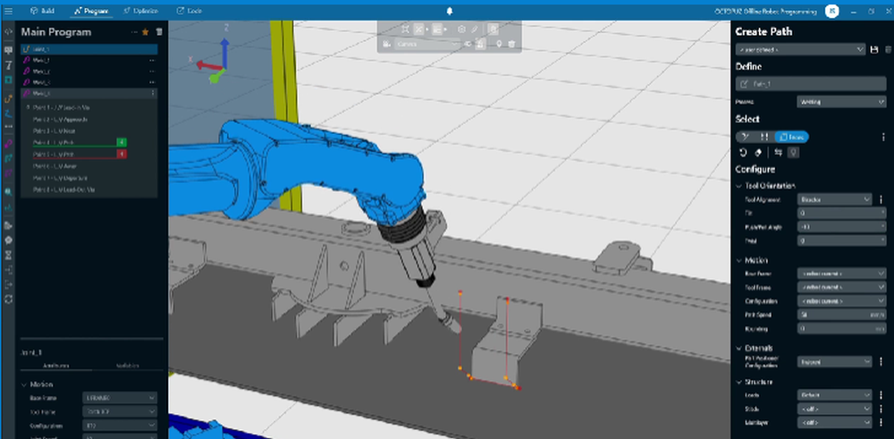The width and height of the screenshot is (894, 439).
Task: Select Point 1 Lead-In Via row
Action: (89, 107)
